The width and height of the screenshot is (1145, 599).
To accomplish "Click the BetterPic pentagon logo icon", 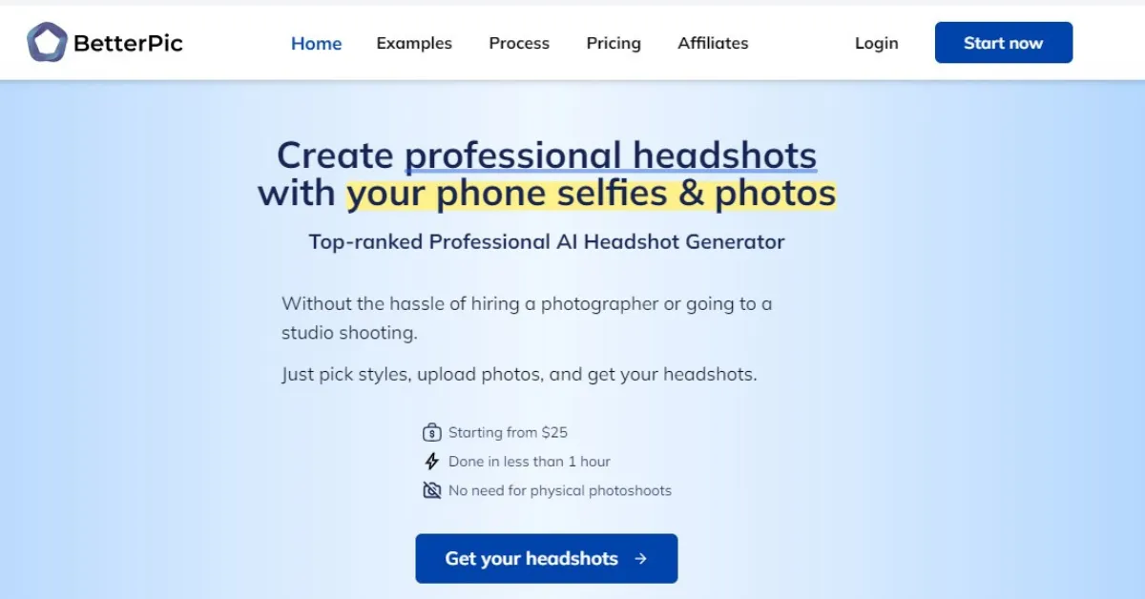I will point(47,43).
